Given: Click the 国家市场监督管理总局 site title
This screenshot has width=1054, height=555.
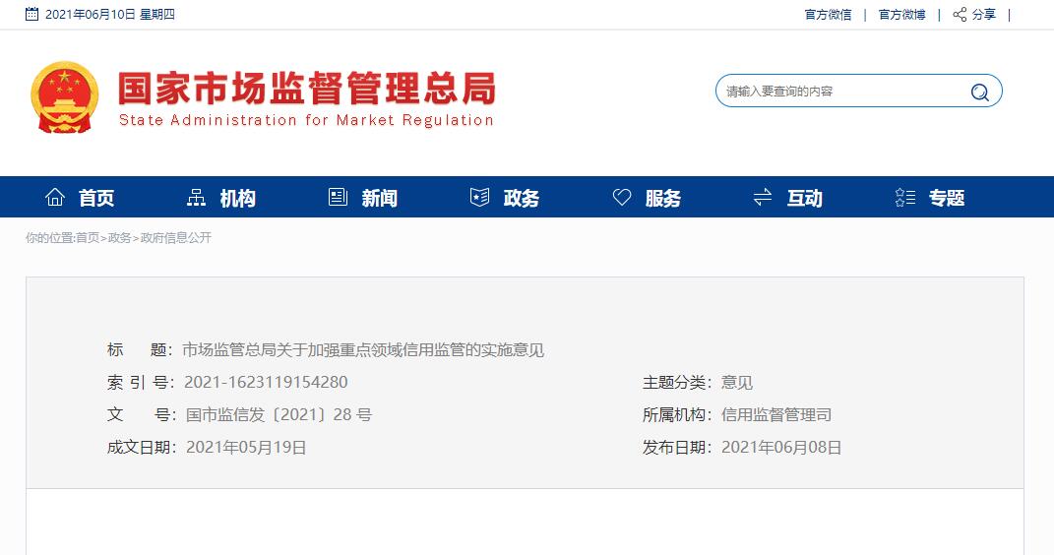Looking at the screenshot, I should coord(307,88).
